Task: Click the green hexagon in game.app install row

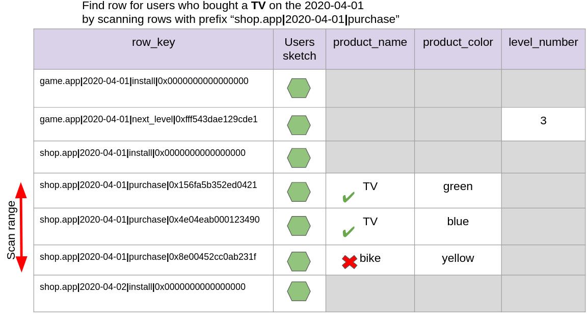Action: point(299,88)
